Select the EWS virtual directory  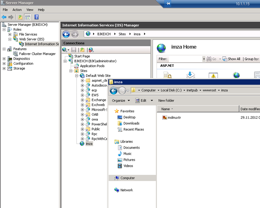[95, 95]
